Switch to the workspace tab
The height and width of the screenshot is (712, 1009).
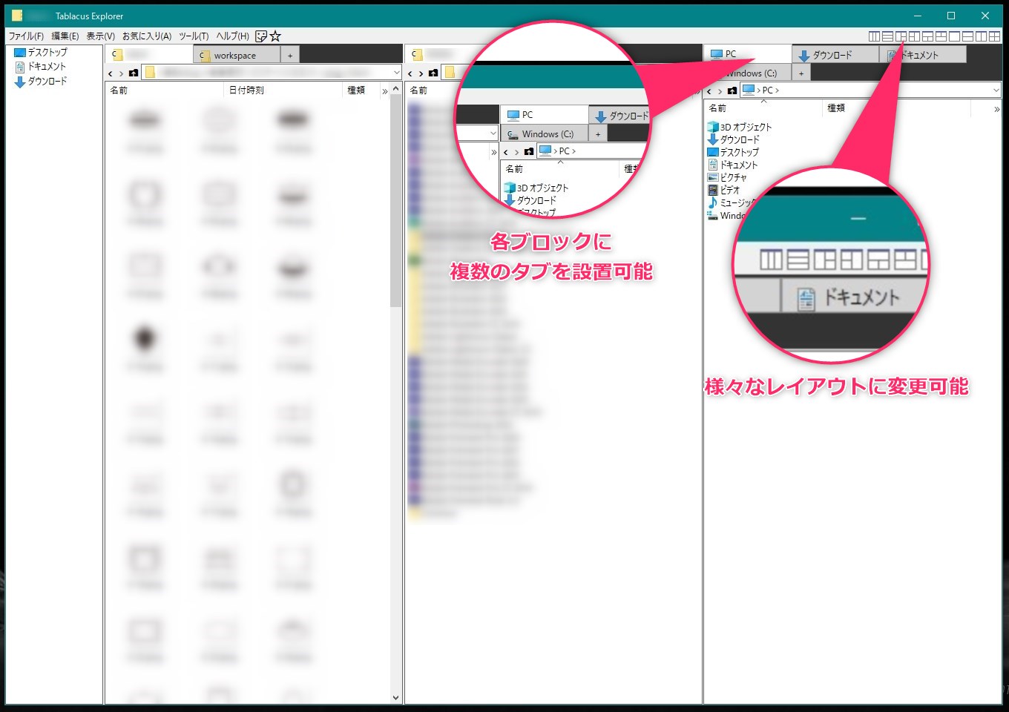pyautogui.click(x=237, y=55)
